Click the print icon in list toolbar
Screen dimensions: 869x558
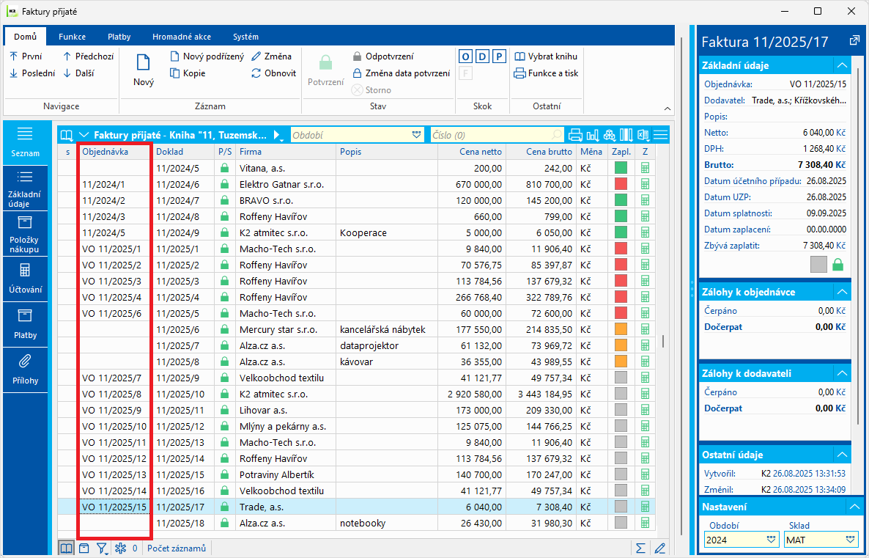[576, 135]
